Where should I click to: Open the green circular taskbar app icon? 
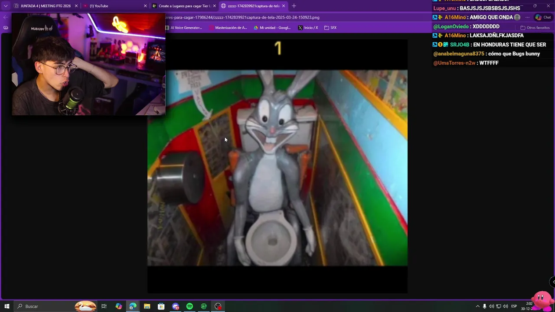204,306
